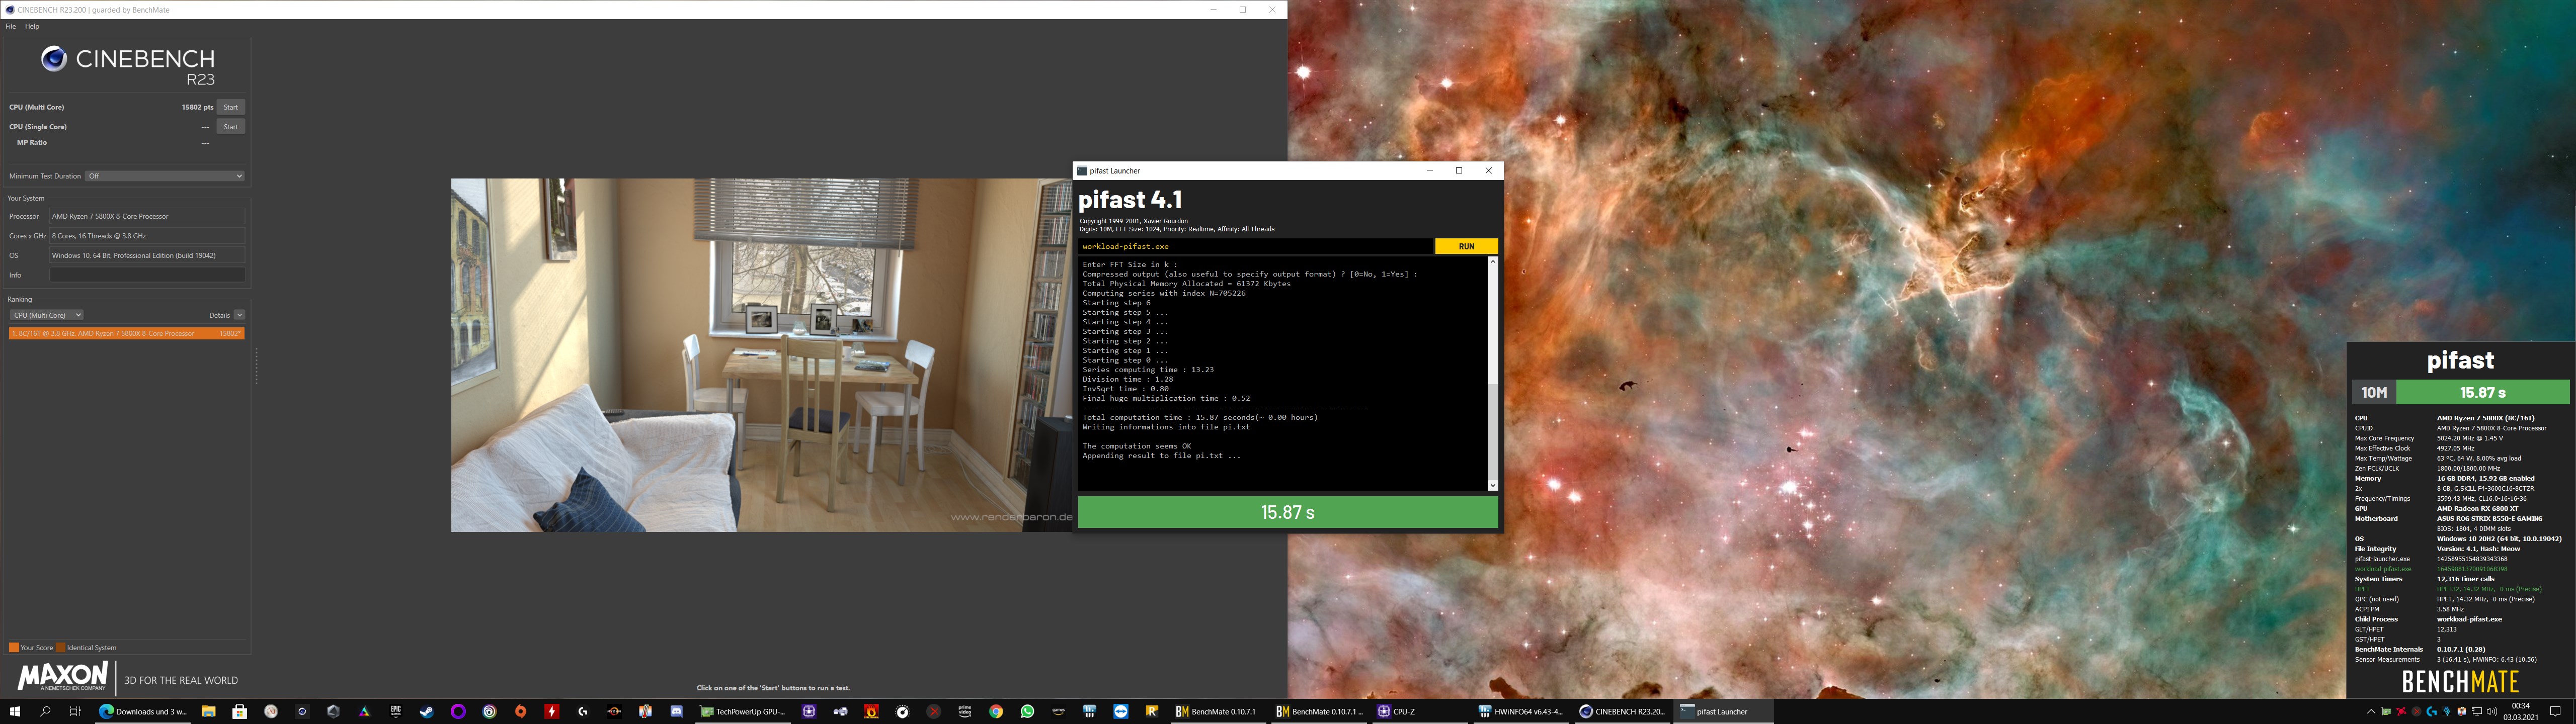Switch to the TechPowerUp GPU-Z window on the taskbar

tap(743, 712)
